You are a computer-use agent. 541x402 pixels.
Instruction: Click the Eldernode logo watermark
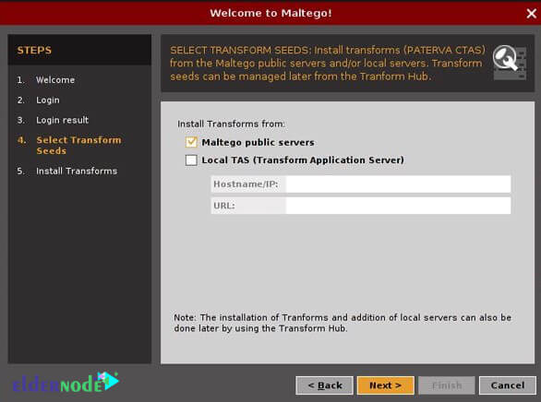click(66, 382)
